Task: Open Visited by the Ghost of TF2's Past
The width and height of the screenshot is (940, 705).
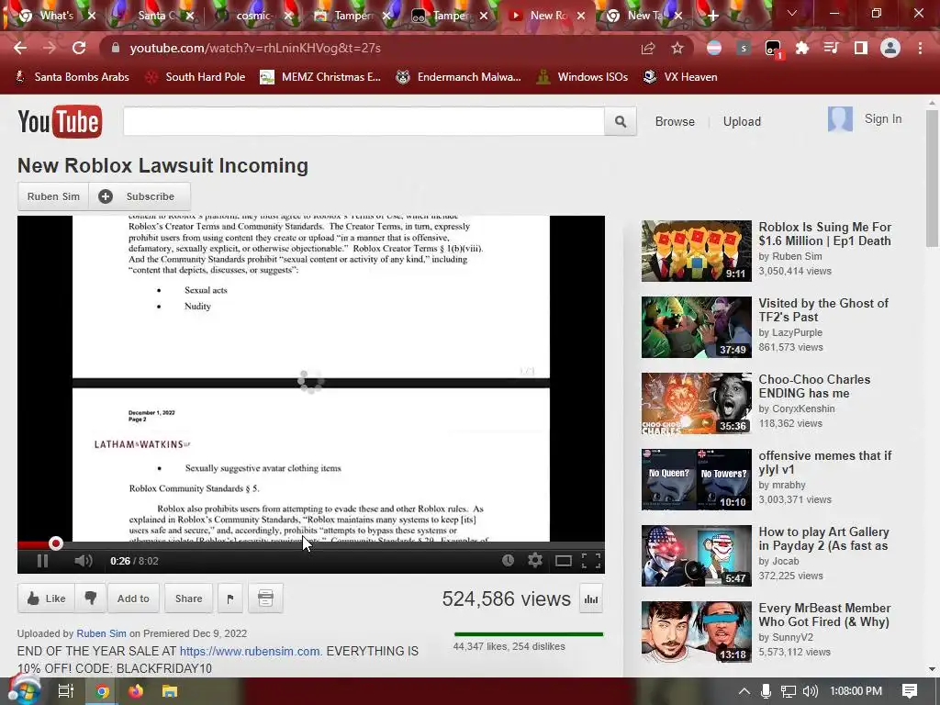Action: [823, 310]
